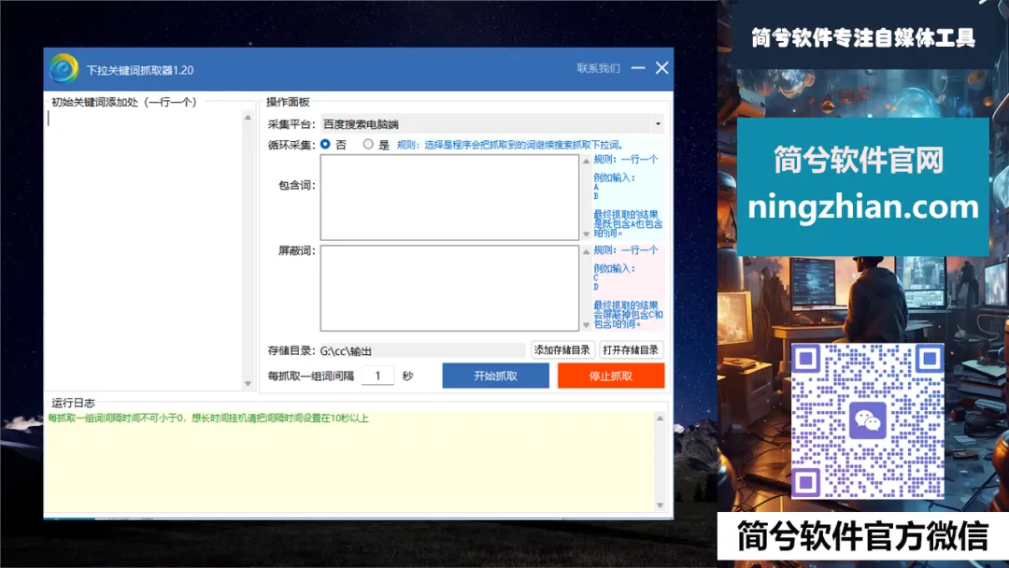This screenshot has width=1009, height=568.
Task: Click up arrow of 包含词 scrollbar
Action: (586, 161)
